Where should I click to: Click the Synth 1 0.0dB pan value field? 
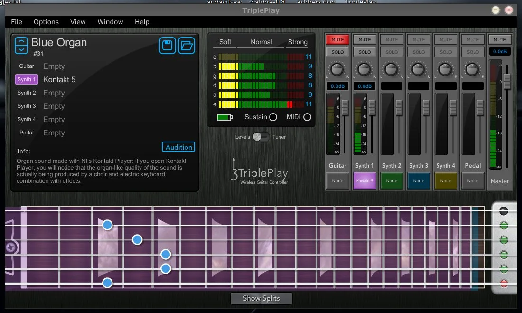364,86
